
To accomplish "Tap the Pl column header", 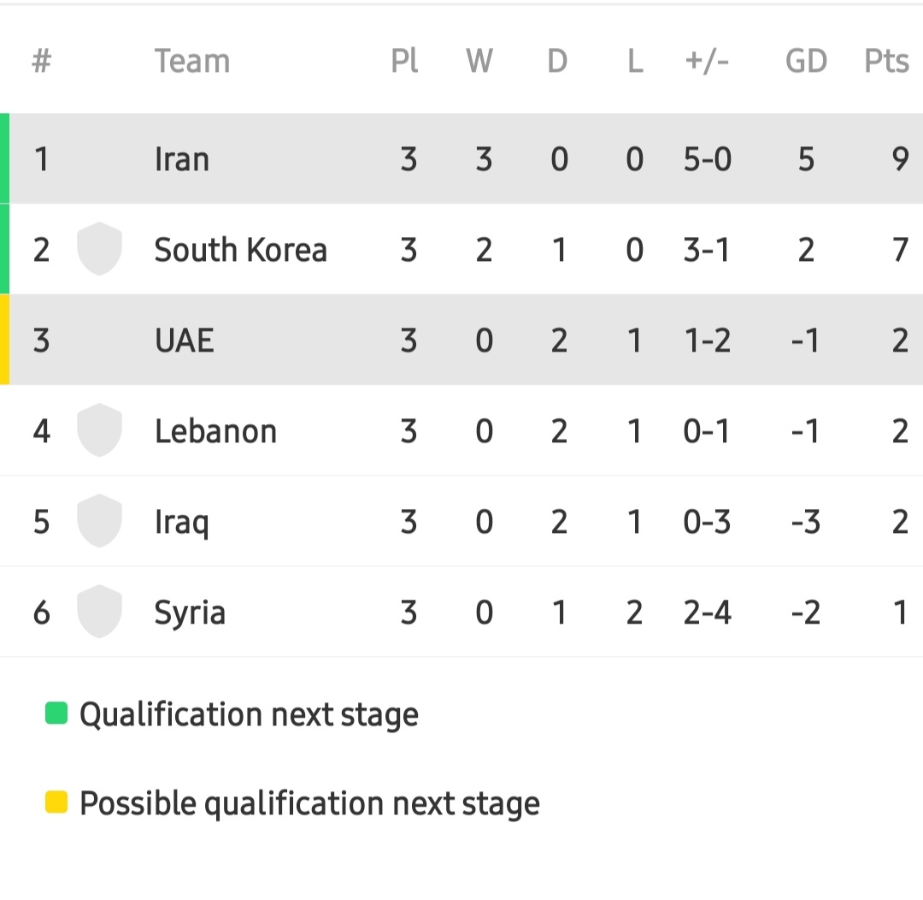I will coord(405,62).
